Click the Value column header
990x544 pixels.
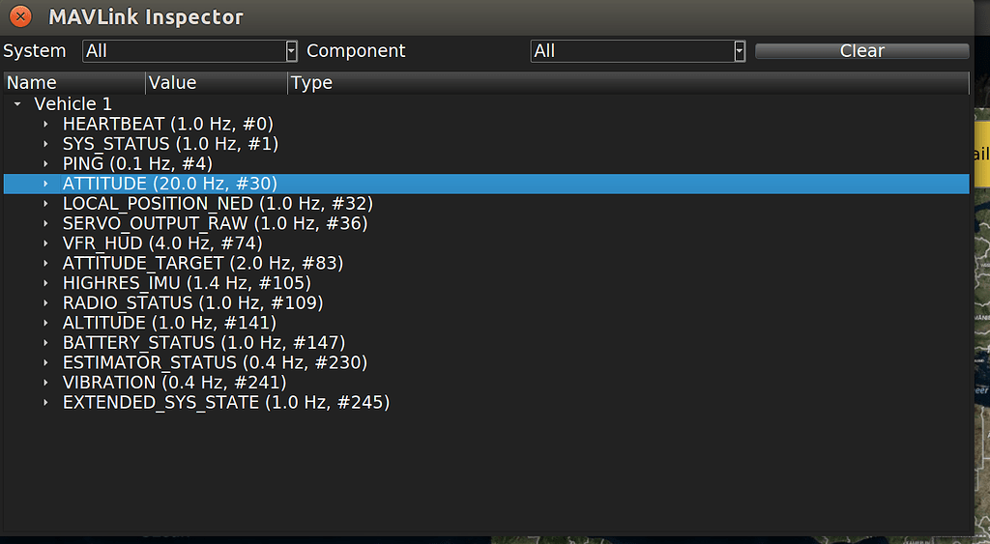216,83
